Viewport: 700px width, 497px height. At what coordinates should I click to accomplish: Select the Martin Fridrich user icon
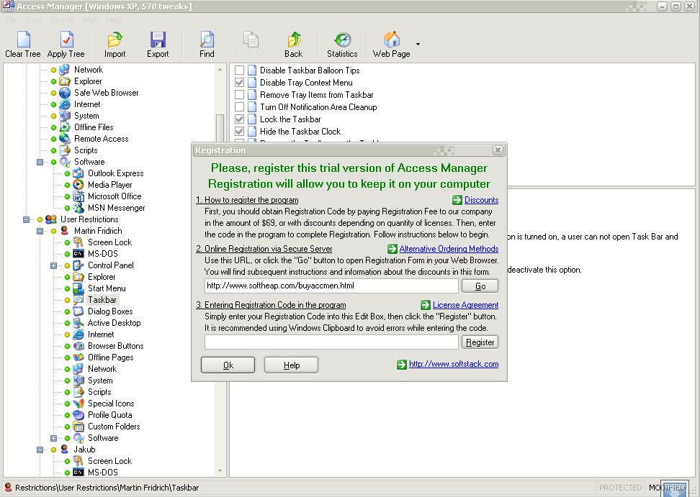point(65,231)
